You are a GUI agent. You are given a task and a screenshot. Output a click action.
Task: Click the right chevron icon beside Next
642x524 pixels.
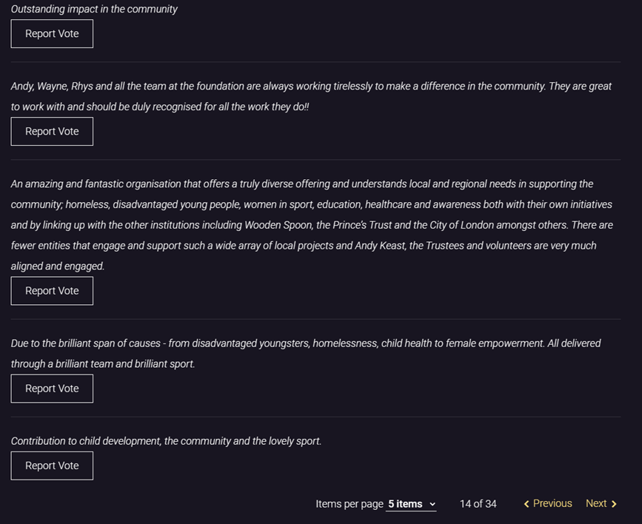pyautogui.click(x=614, y=504)
